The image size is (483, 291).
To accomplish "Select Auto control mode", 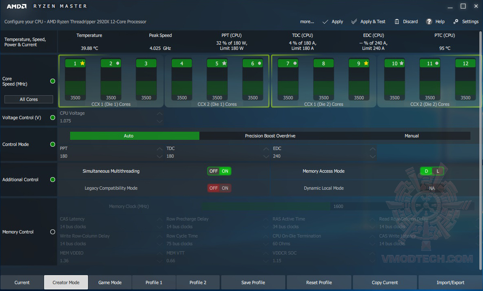I will pyautogui.click(x=135, y=136).
